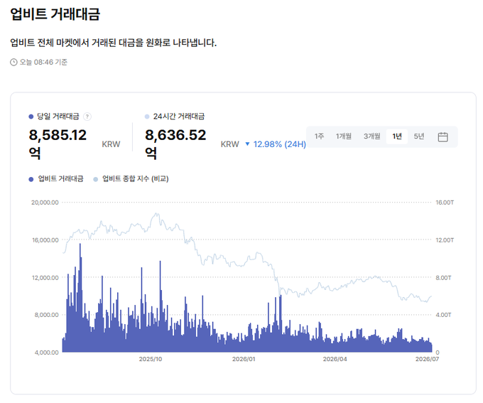Viewport: 483px width, 403px height.
Task: Select the 1년 range tab
Action: [x=397, y=136]
